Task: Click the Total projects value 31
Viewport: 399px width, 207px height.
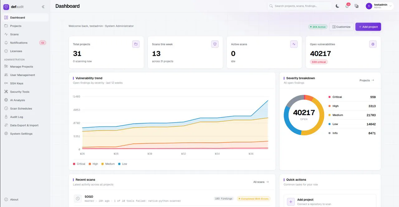Action: tap(77, 54)
